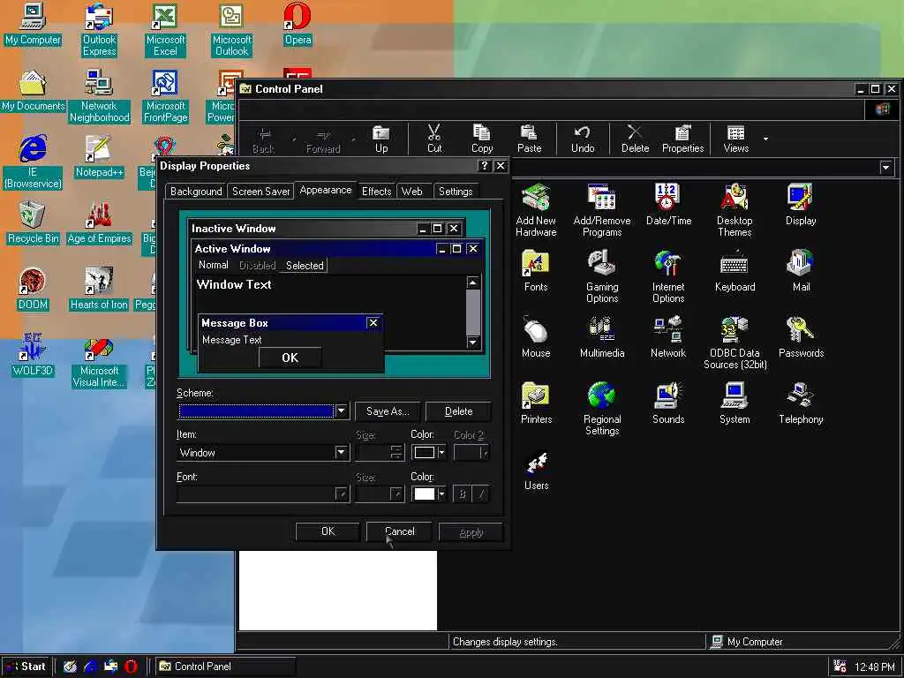Viewport: 904px width, 678px height.
Task: Open the Font Color dropdown
Action: (441, 494)
